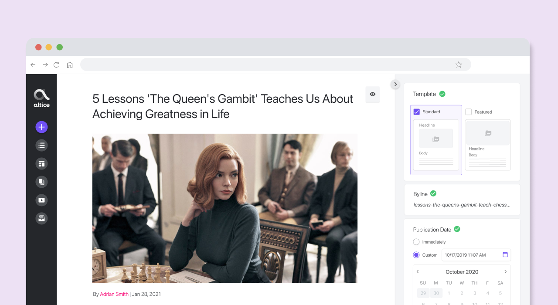The image size is (558, 305).
Task: Reload the page with refresh icon
Action: (x=56, y=65)
